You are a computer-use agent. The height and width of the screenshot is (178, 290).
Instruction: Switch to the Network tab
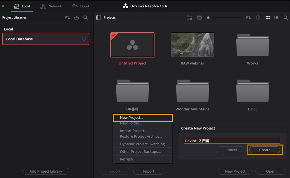click(x=51, y=6)
